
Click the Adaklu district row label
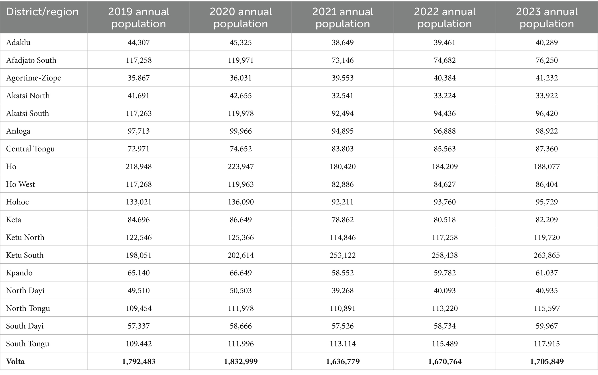point(18,42)
